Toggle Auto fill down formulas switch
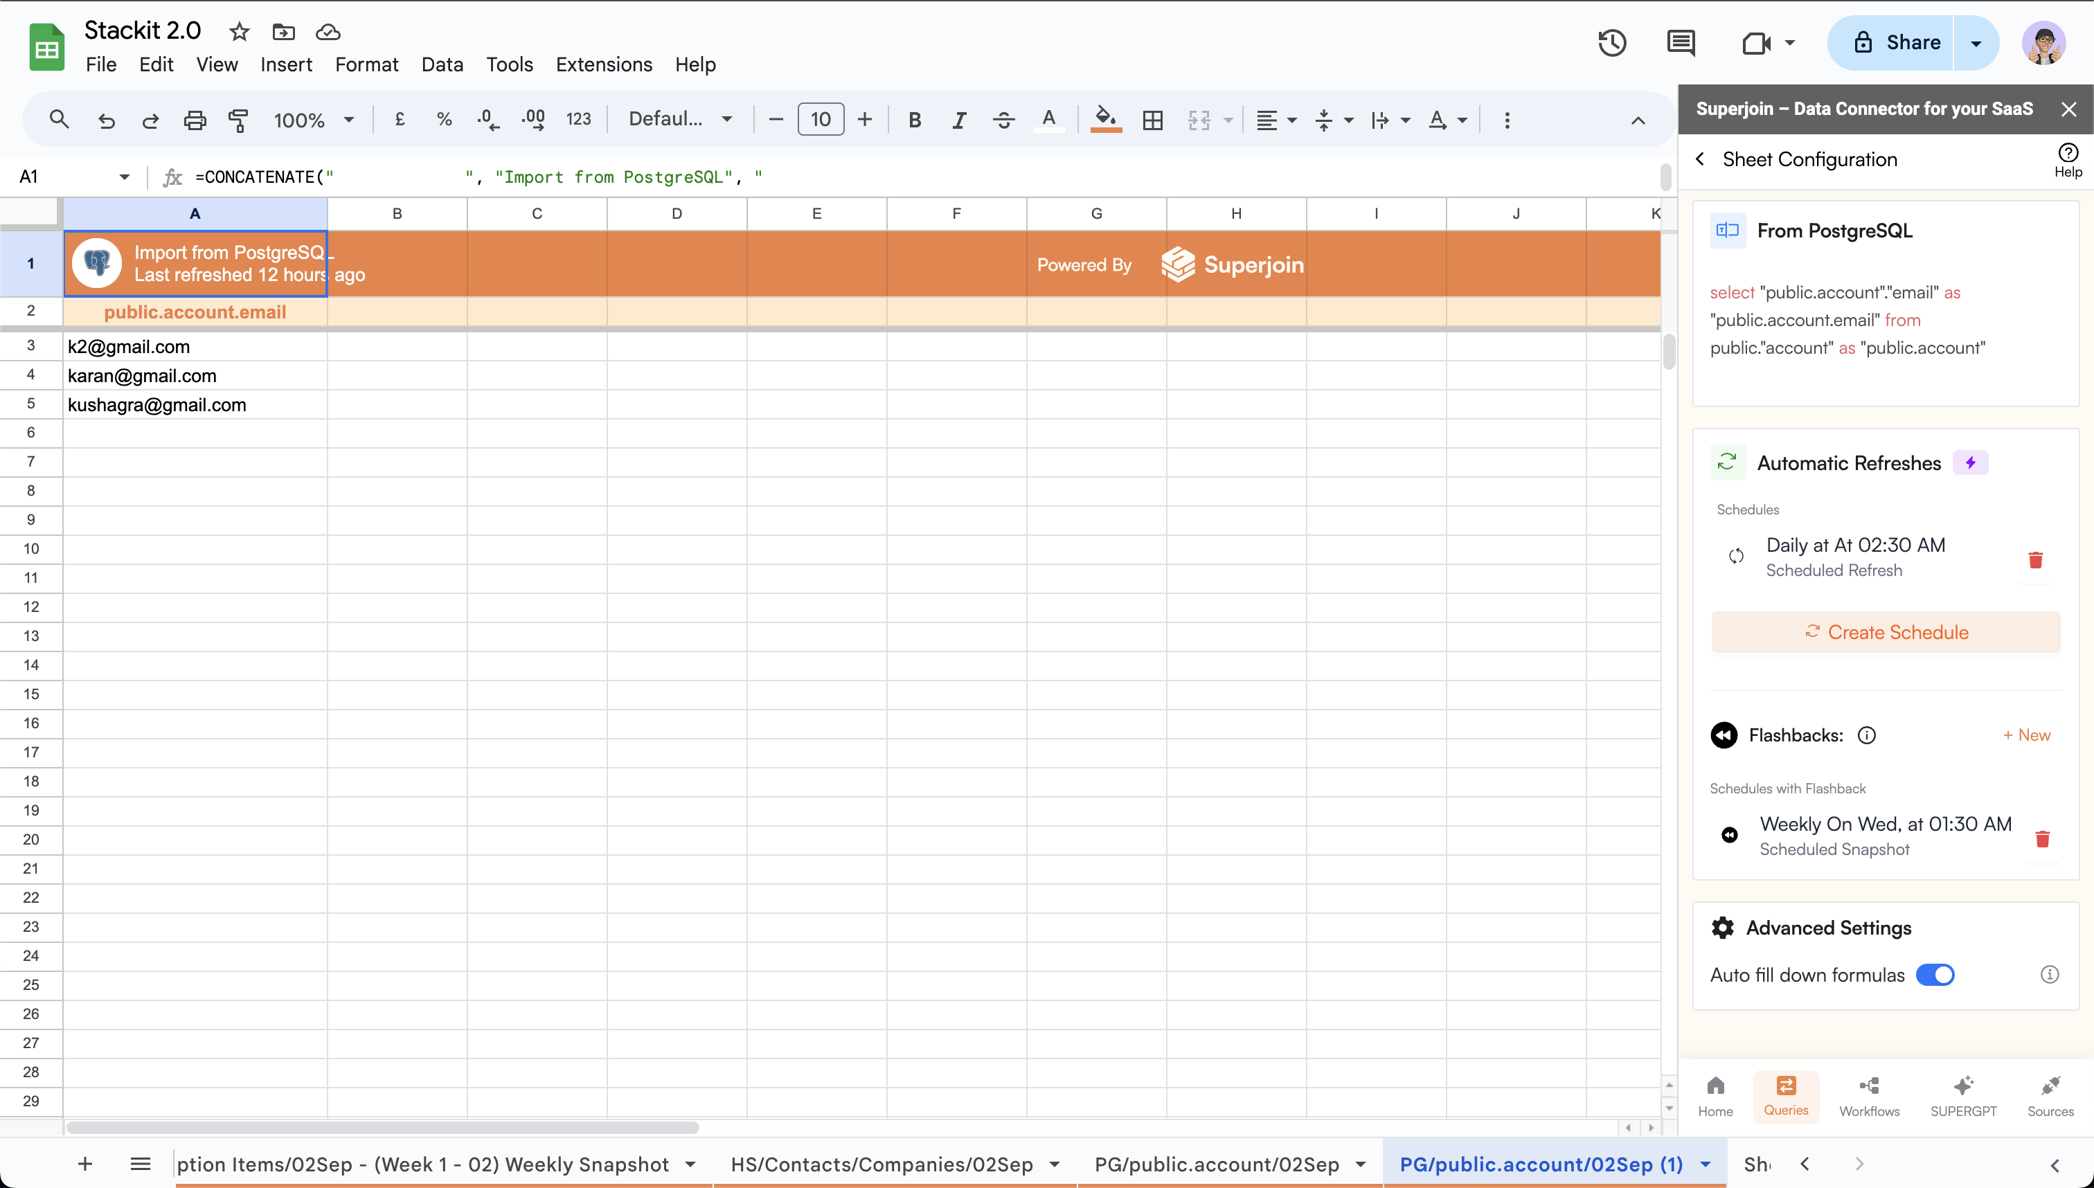 1934,975
